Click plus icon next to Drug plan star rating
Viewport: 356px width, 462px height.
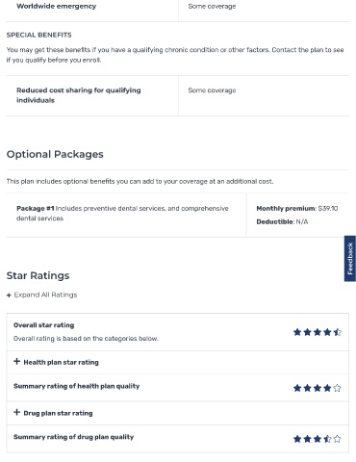[x=16, y=413]
